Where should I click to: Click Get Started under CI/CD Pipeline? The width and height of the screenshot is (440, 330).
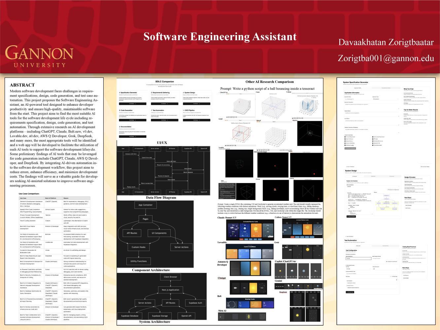[196, 120]
